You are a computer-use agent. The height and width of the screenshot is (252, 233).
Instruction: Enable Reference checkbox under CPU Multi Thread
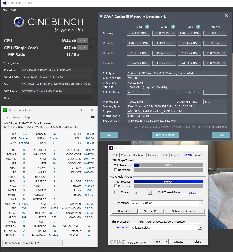pos(116,186)
